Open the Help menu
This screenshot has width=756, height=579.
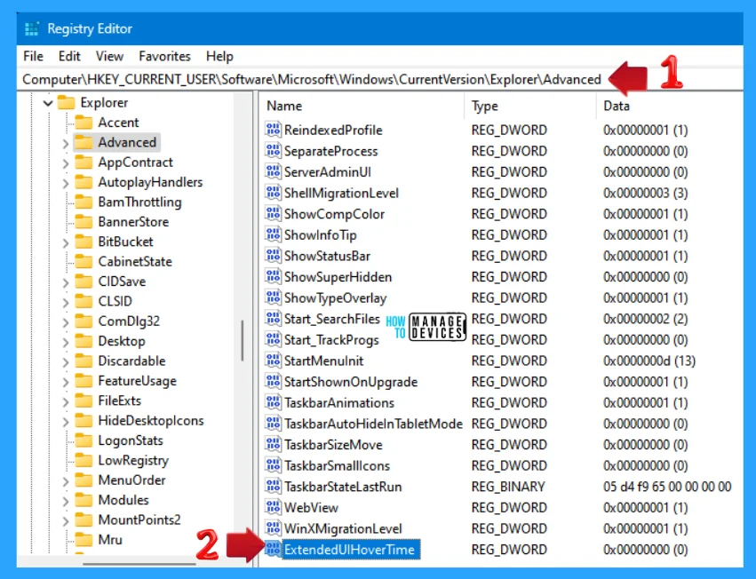[x=219, y=57]
